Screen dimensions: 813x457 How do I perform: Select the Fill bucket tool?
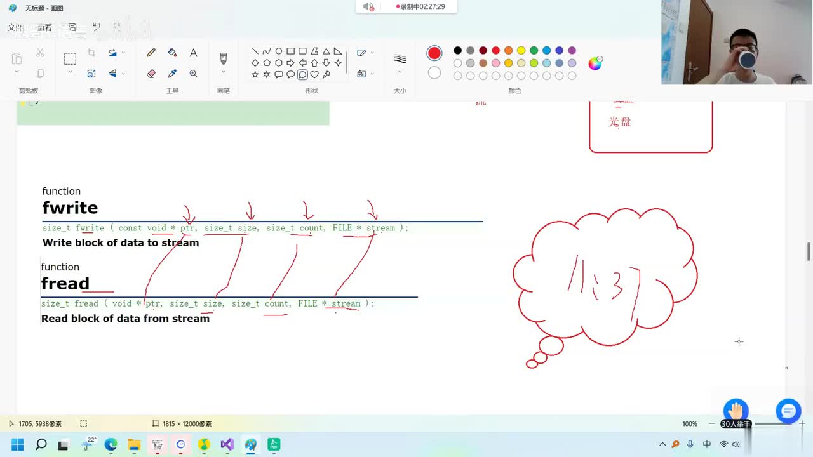click(172, 53)
